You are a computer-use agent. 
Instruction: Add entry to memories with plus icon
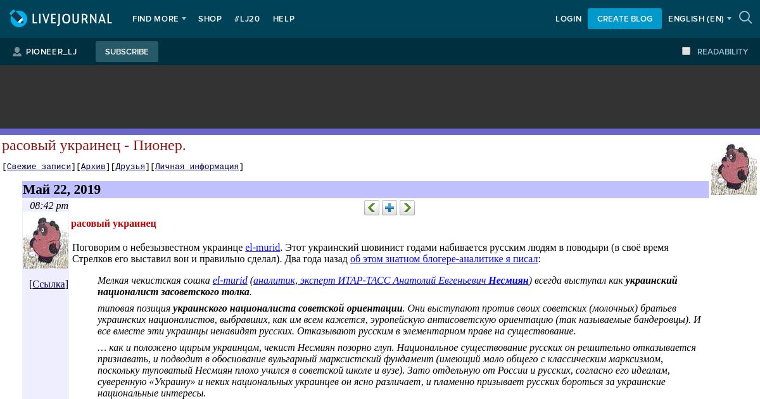click(389, 208)
